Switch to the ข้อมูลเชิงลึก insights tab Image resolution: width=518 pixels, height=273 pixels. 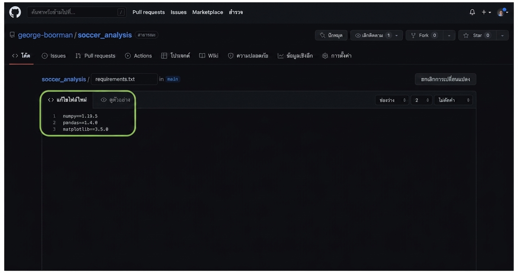[295, 56]
